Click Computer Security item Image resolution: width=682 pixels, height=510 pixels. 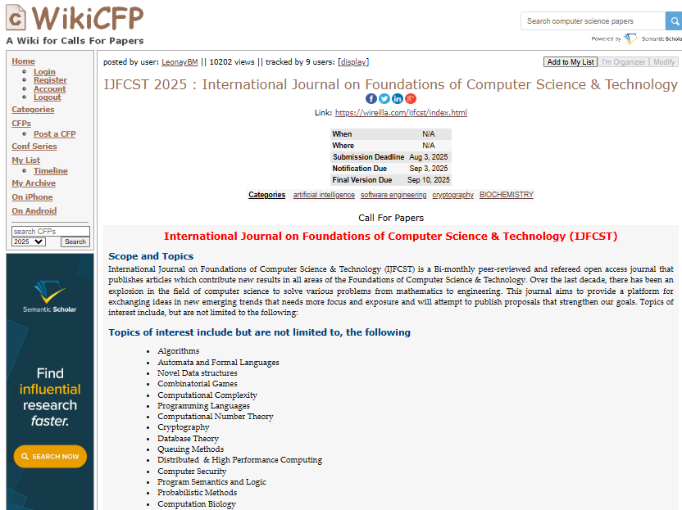click(192, 472)
